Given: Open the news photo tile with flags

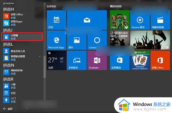Looking at the screenshot, I should coord(150,40).
